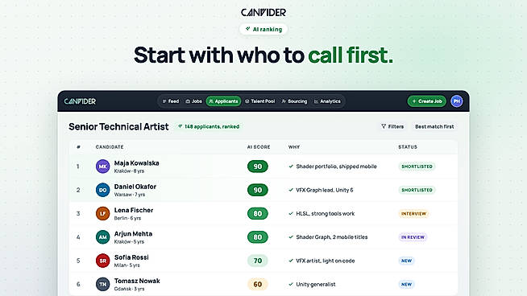527x296 pixels.
Task: Click Maja Kowalska's AI score 90
Action: (x=257, y=166)
